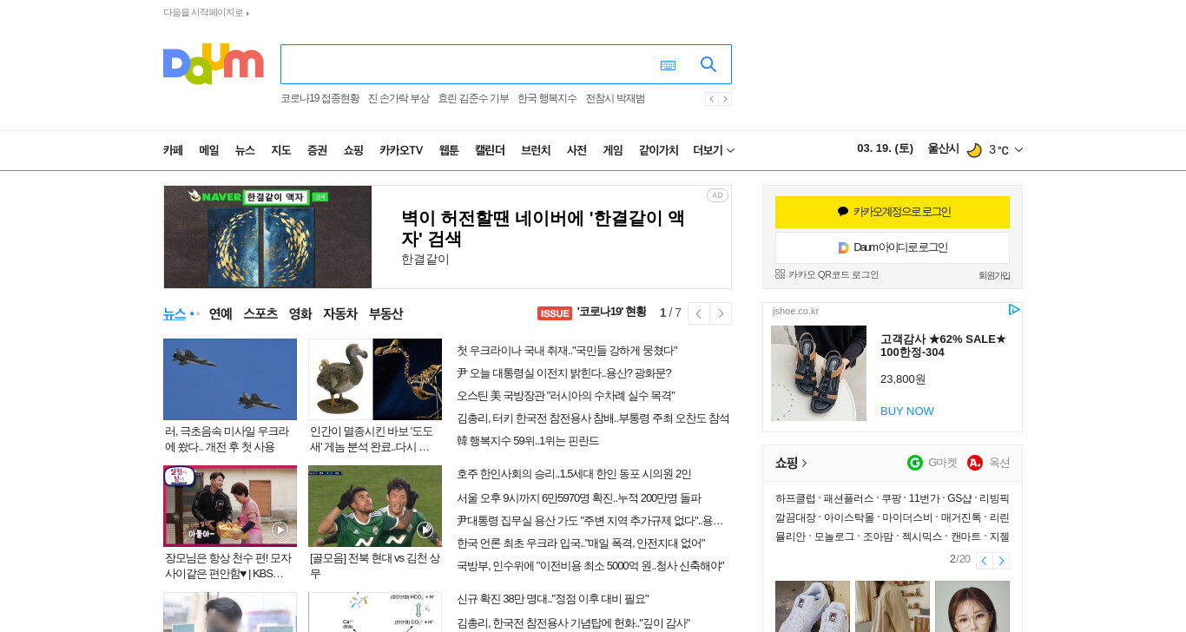Open headline 韓 행복지수 59위..1위는 핀란드
This screenshot has height=632, width=1186.
pyautogui.click(x=528, y=441)
